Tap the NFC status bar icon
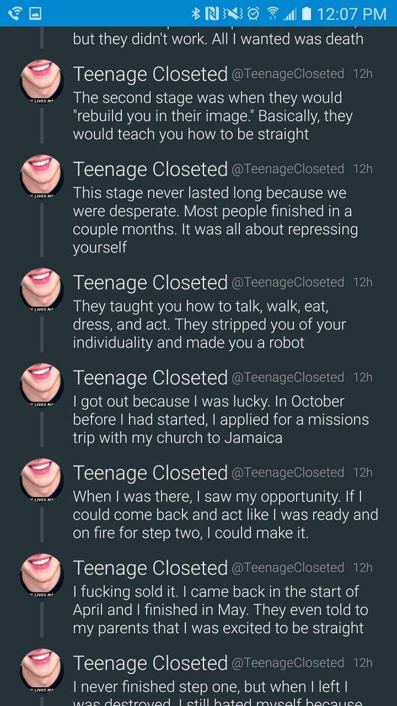Viewport: 397px width, 706px height. (212, 13)
